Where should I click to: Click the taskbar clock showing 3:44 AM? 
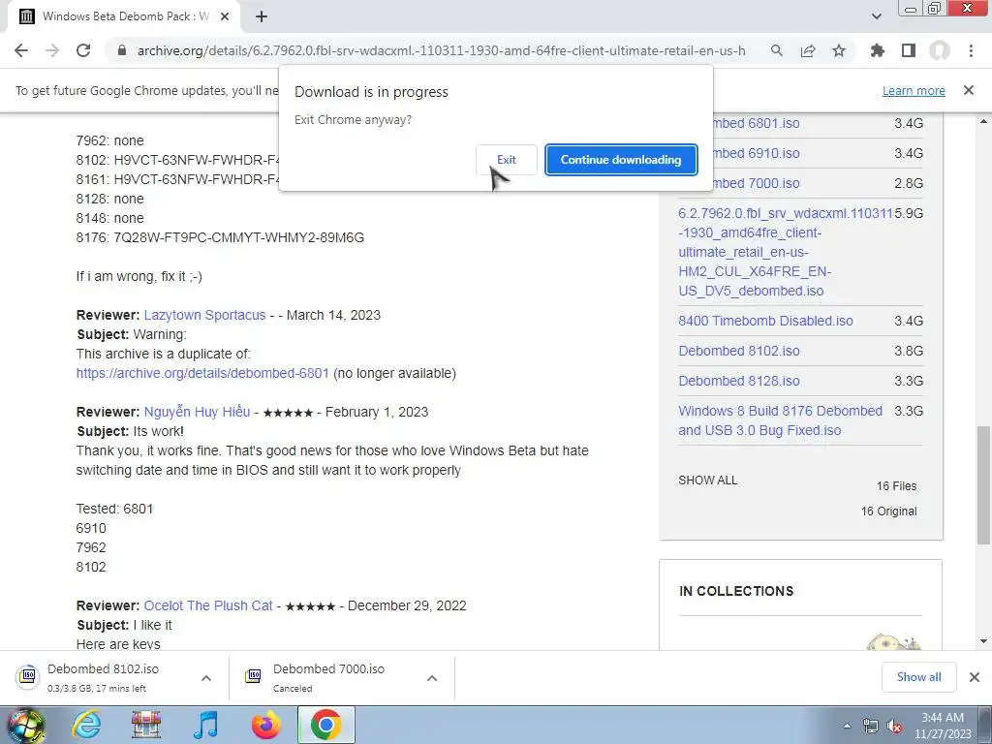tap(943, 726)
